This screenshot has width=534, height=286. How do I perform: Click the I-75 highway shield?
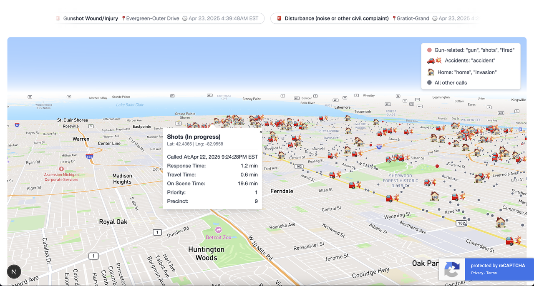point(378,147)
